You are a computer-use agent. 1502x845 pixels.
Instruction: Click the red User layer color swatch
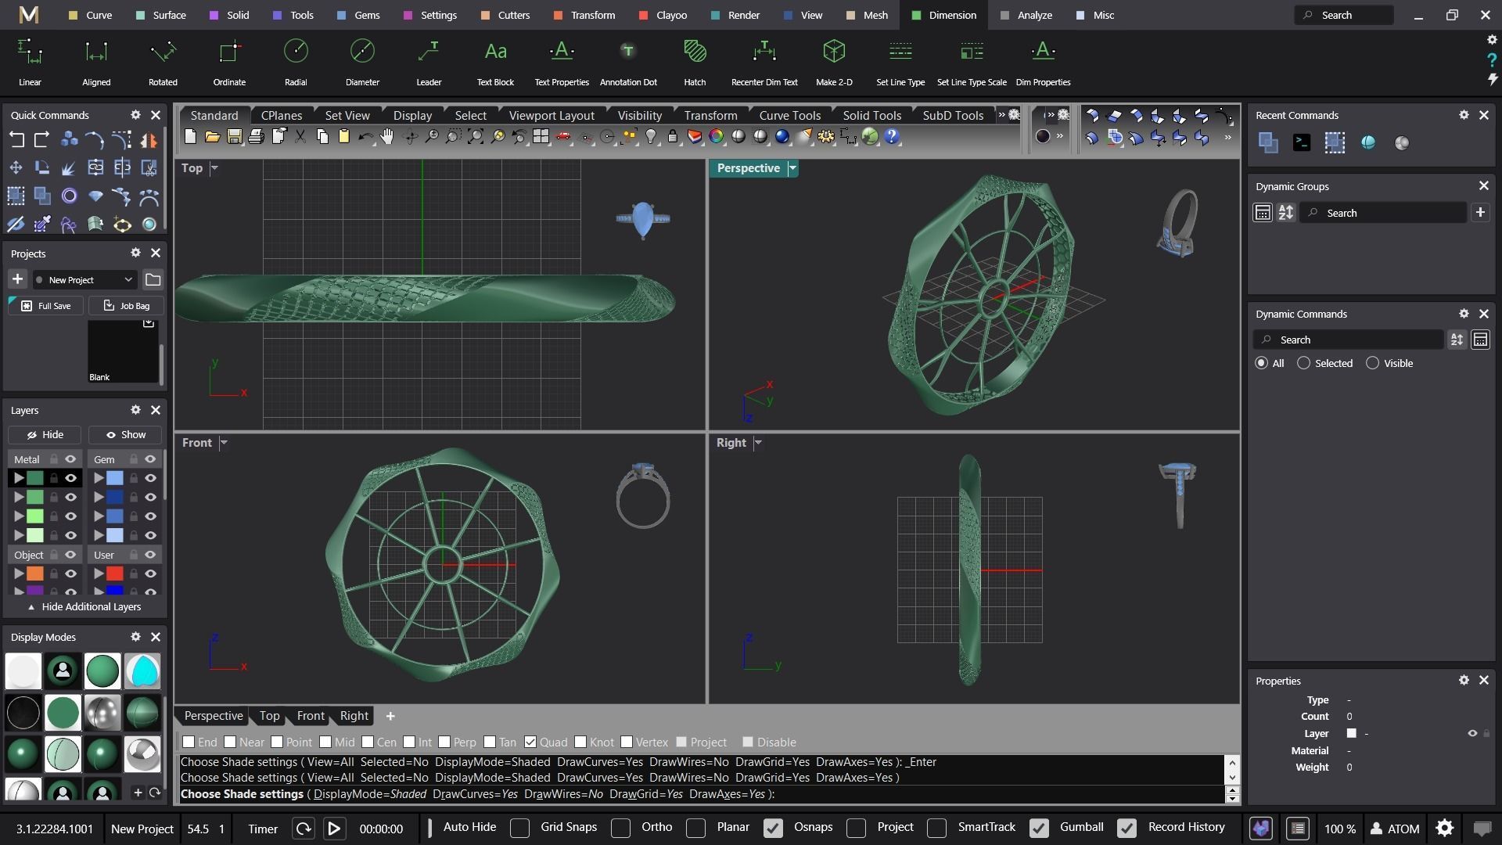coord(115,574)
